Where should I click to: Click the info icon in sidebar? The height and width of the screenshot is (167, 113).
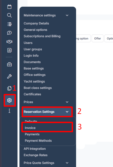pyautogui.click(x=9, y=111)
